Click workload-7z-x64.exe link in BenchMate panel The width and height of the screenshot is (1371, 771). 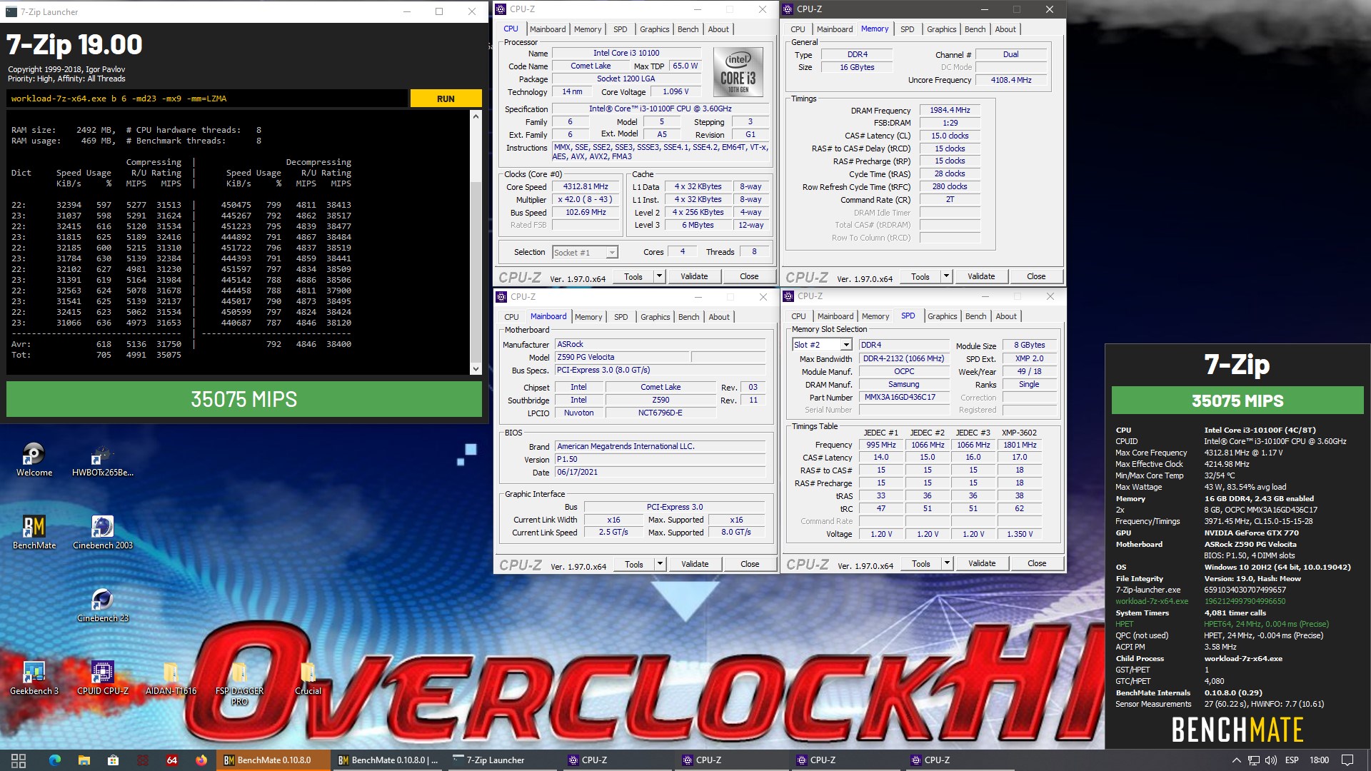pyautogui.click(x=1152, y=601)
